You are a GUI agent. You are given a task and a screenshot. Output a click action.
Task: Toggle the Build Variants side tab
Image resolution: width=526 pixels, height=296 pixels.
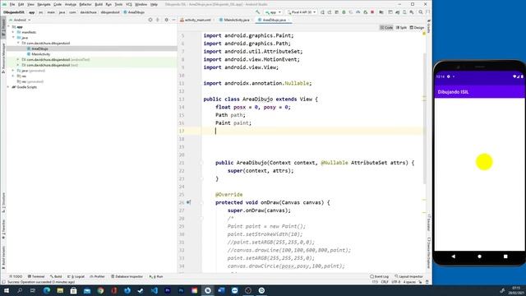click(x=3, y=257)
